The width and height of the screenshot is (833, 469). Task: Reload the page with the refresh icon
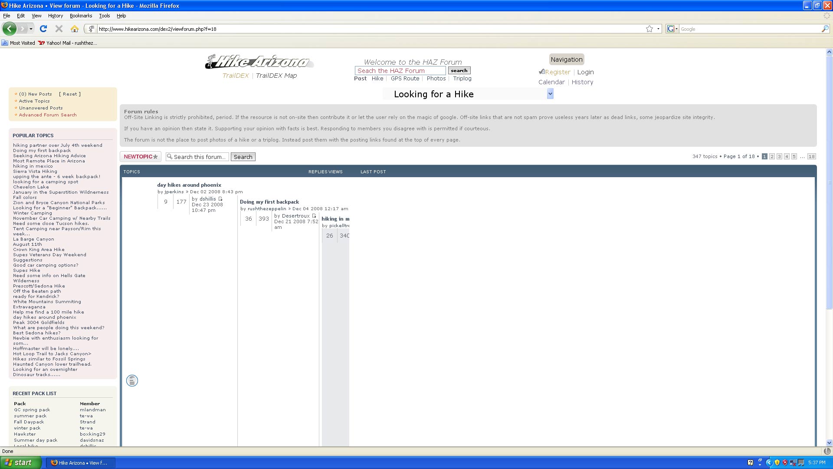43,29
